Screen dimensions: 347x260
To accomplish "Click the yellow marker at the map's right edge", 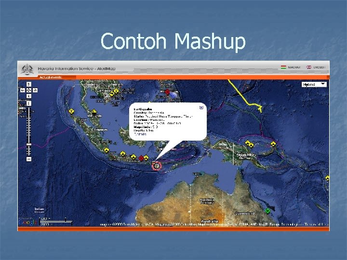I will point(327,178).
